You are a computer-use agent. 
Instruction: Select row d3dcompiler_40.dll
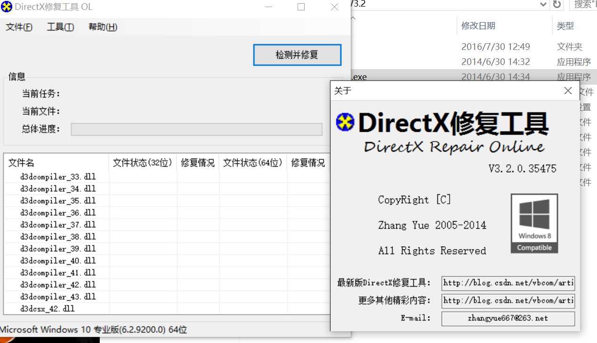(167, 261)
